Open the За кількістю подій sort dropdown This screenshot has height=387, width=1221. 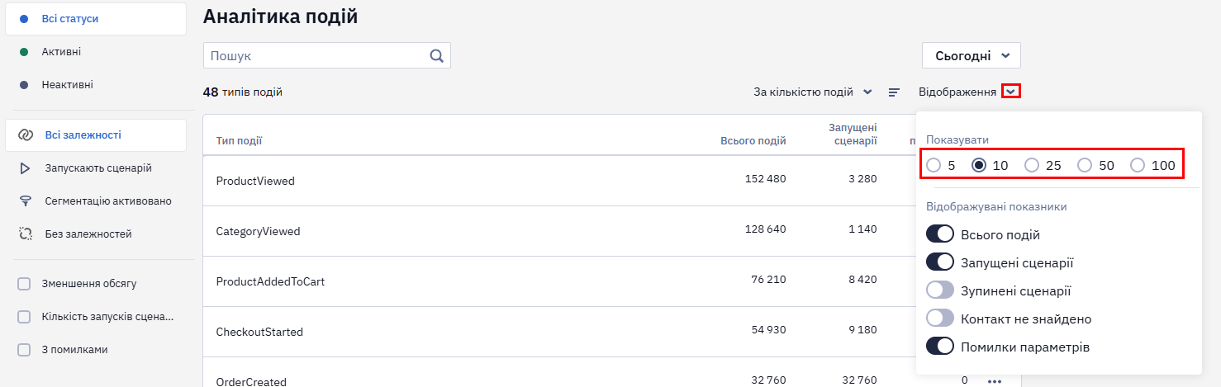[x=813, y=92]
